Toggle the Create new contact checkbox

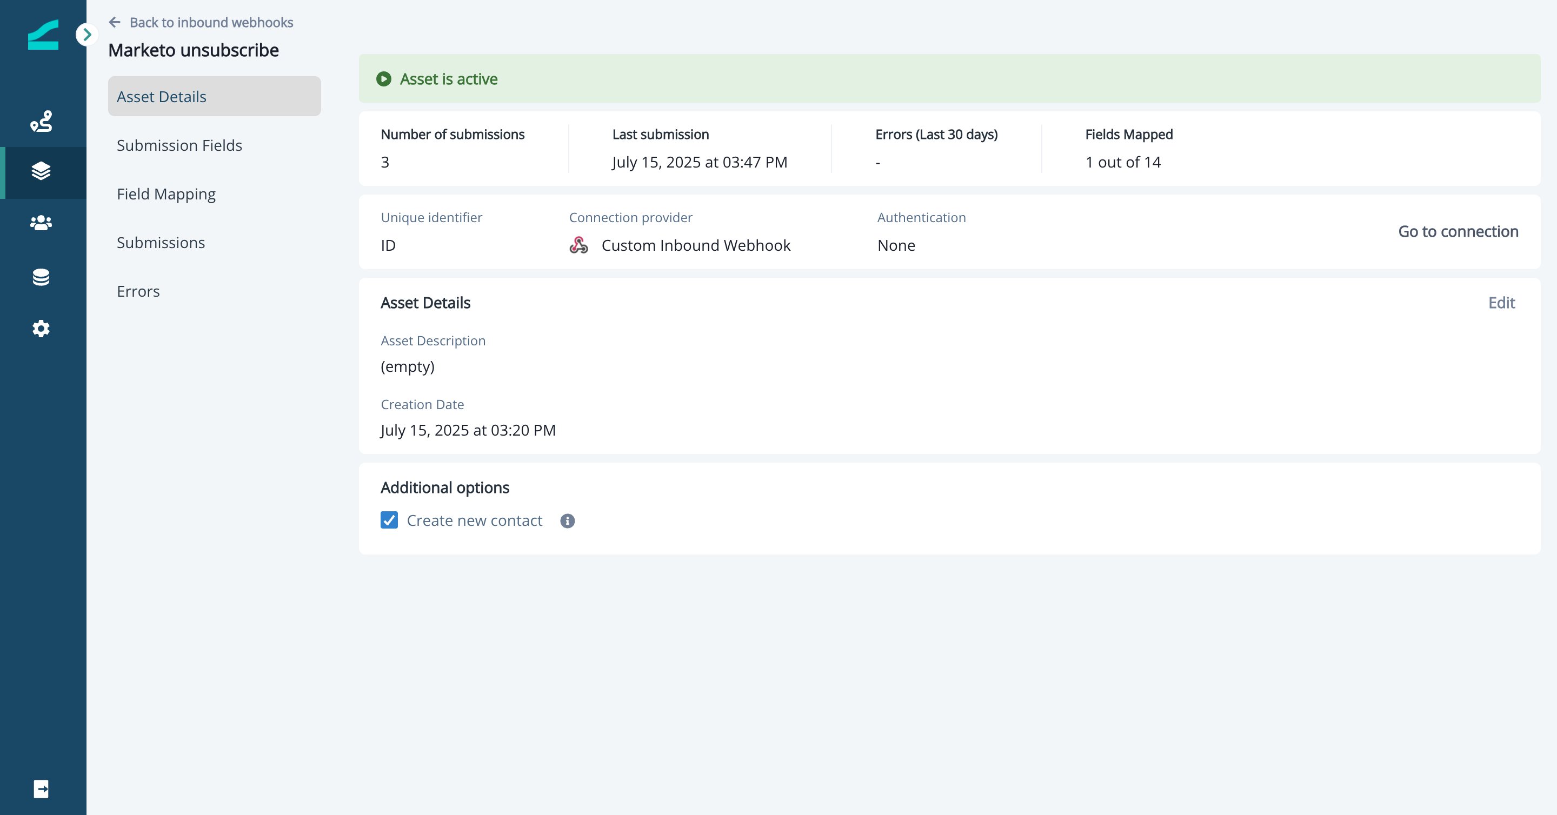(x=389, y=520)
